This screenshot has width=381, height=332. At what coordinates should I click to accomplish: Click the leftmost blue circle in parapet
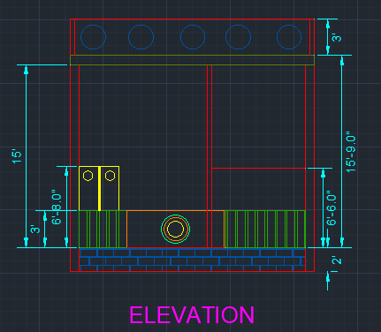click(x=93, y=37)
